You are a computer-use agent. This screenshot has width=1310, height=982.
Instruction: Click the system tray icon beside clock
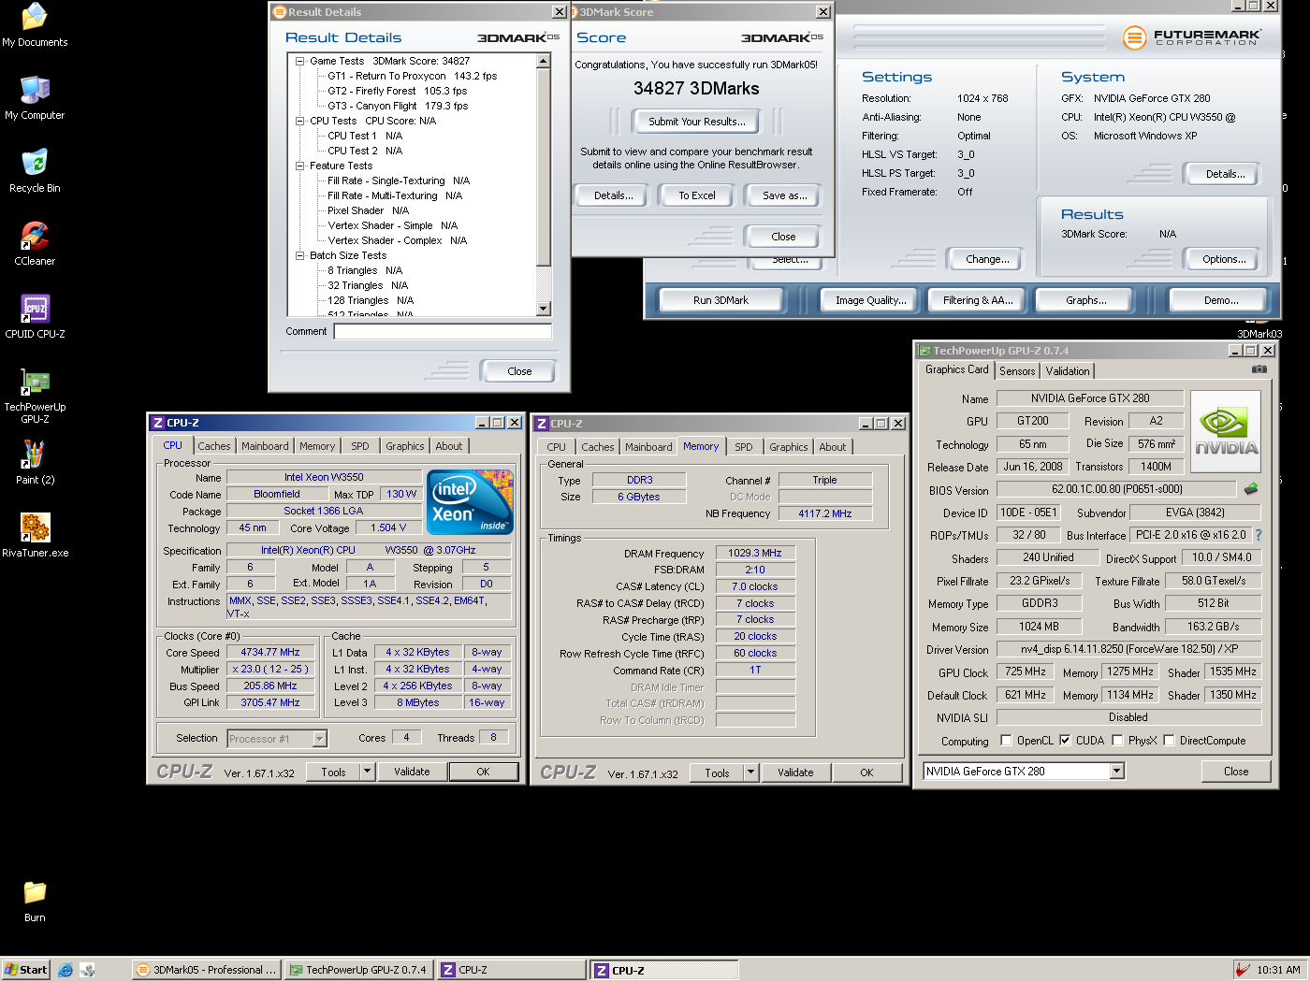pyautogui.click(x=1243, y=970)
